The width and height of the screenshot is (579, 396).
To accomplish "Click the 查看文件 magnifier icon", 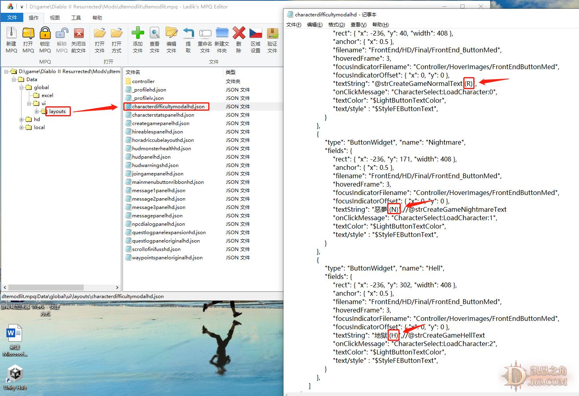I will (x=155, y=33).
